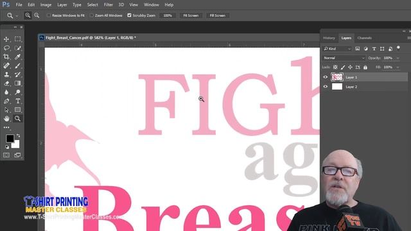This screenshot has width=411, height=231.
Task: Select the Move tool
Action: (6, 39)
